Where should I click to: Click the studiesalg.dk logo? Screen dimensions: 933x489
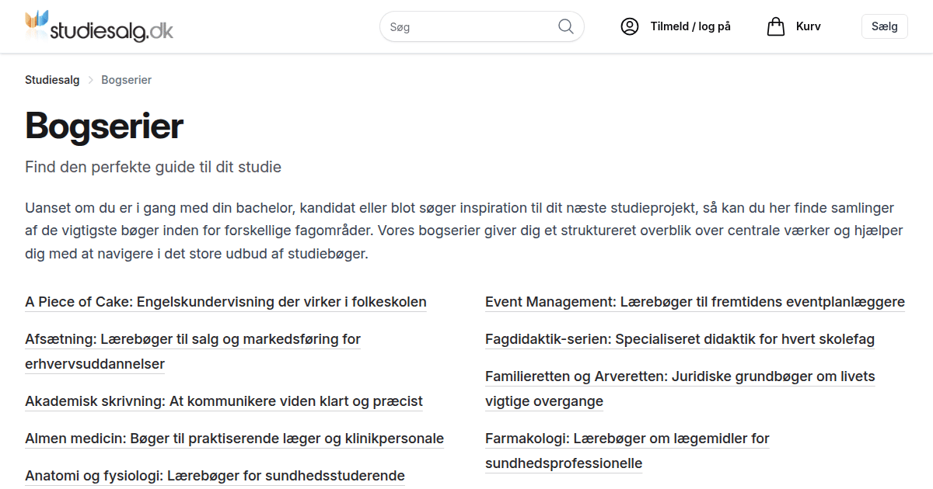[100, 26]
